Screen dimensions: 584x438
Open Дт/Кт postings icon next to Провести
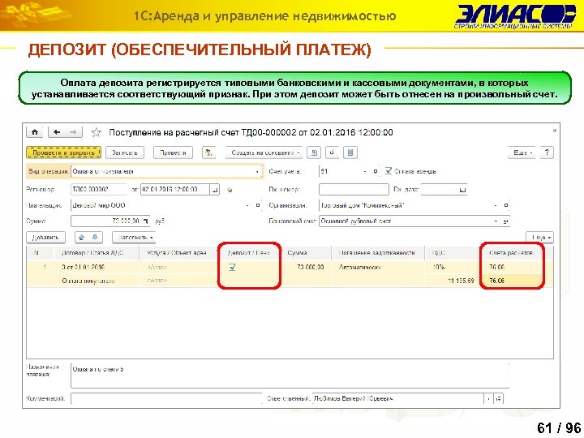(209, 152)
